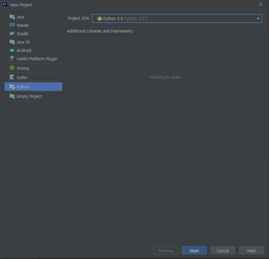Select Java project type label

click(20, 17)
